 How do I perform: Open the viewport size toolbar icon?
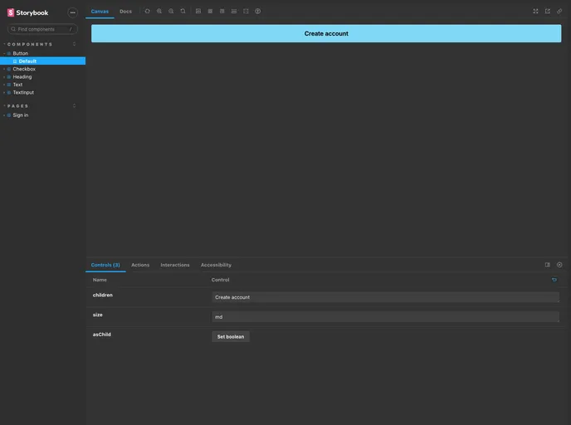tap(222, 12)
